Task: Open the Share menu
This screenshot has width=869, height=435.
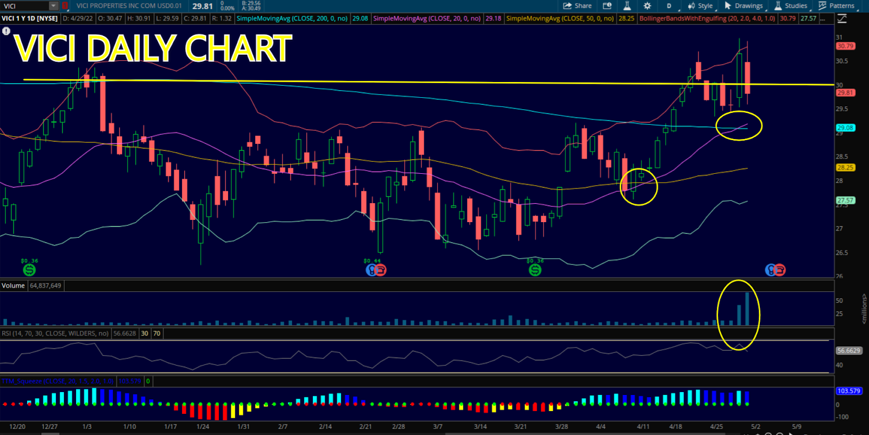Action: coord(577,6)
